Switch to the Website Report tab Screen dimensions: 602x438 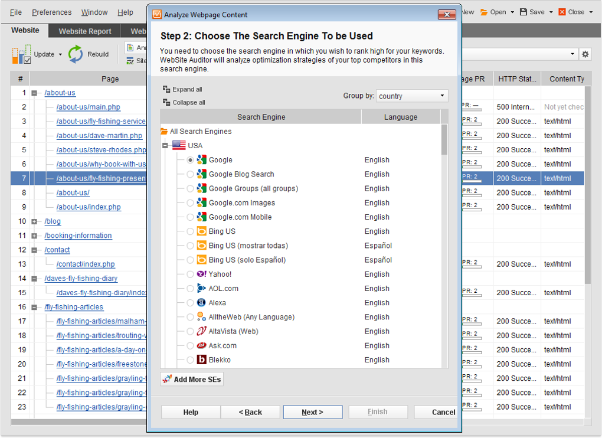pos(85,31)
